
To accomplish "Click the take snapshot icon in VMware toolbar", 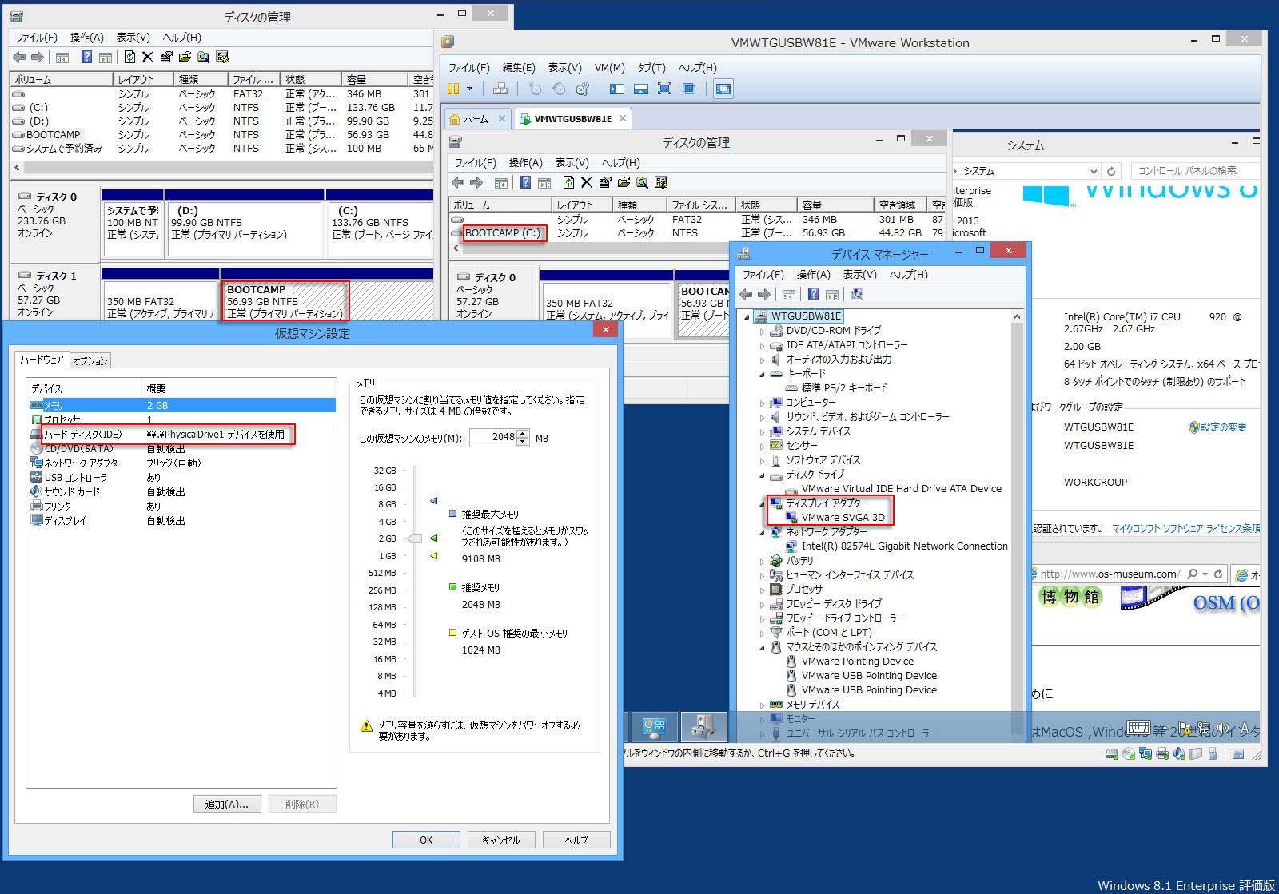I will [x=535, y=89].
